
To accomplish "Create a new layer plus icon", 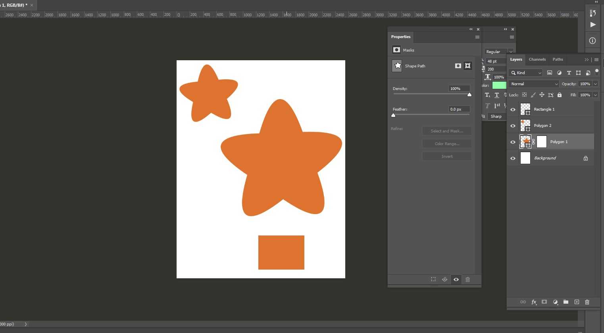I will (577, 302).
